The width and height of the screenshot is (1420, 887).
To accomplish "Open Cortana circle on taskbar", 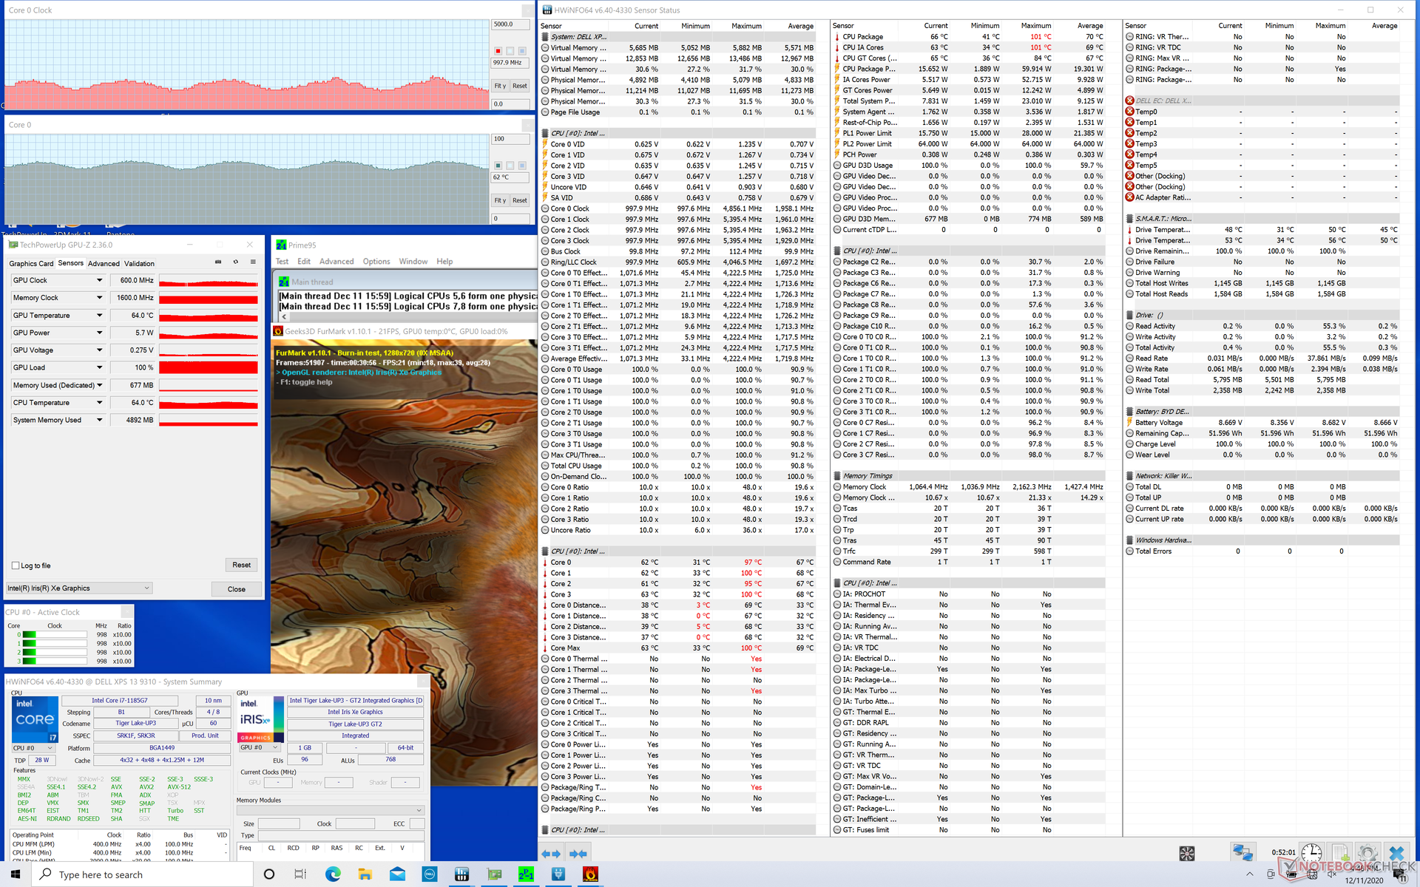I will click(269, 874).
